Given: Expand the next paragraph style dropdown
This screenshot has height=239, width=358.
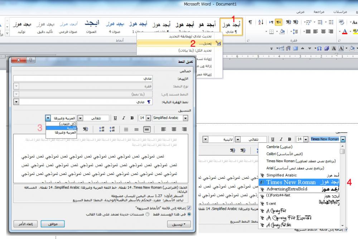Looking at the screenshot, I should pyautogui.click(x=16, y=102).
